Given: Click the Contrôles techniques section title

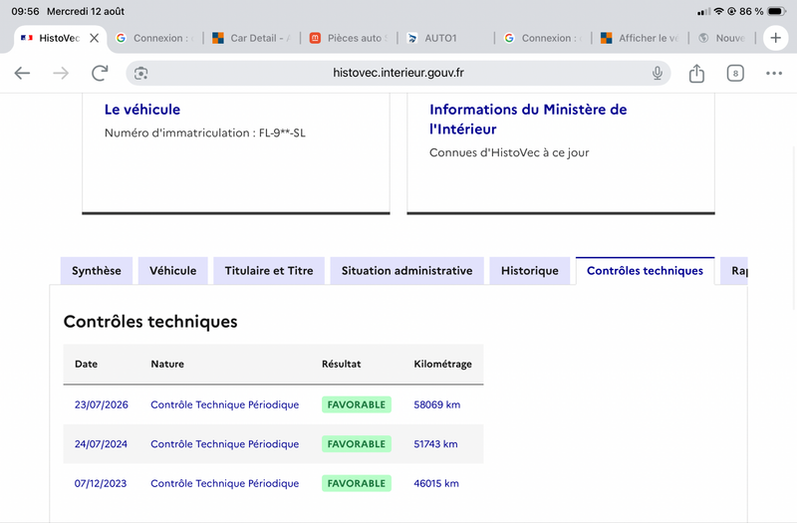Looking at the screenshot, I should pos(150,322).
